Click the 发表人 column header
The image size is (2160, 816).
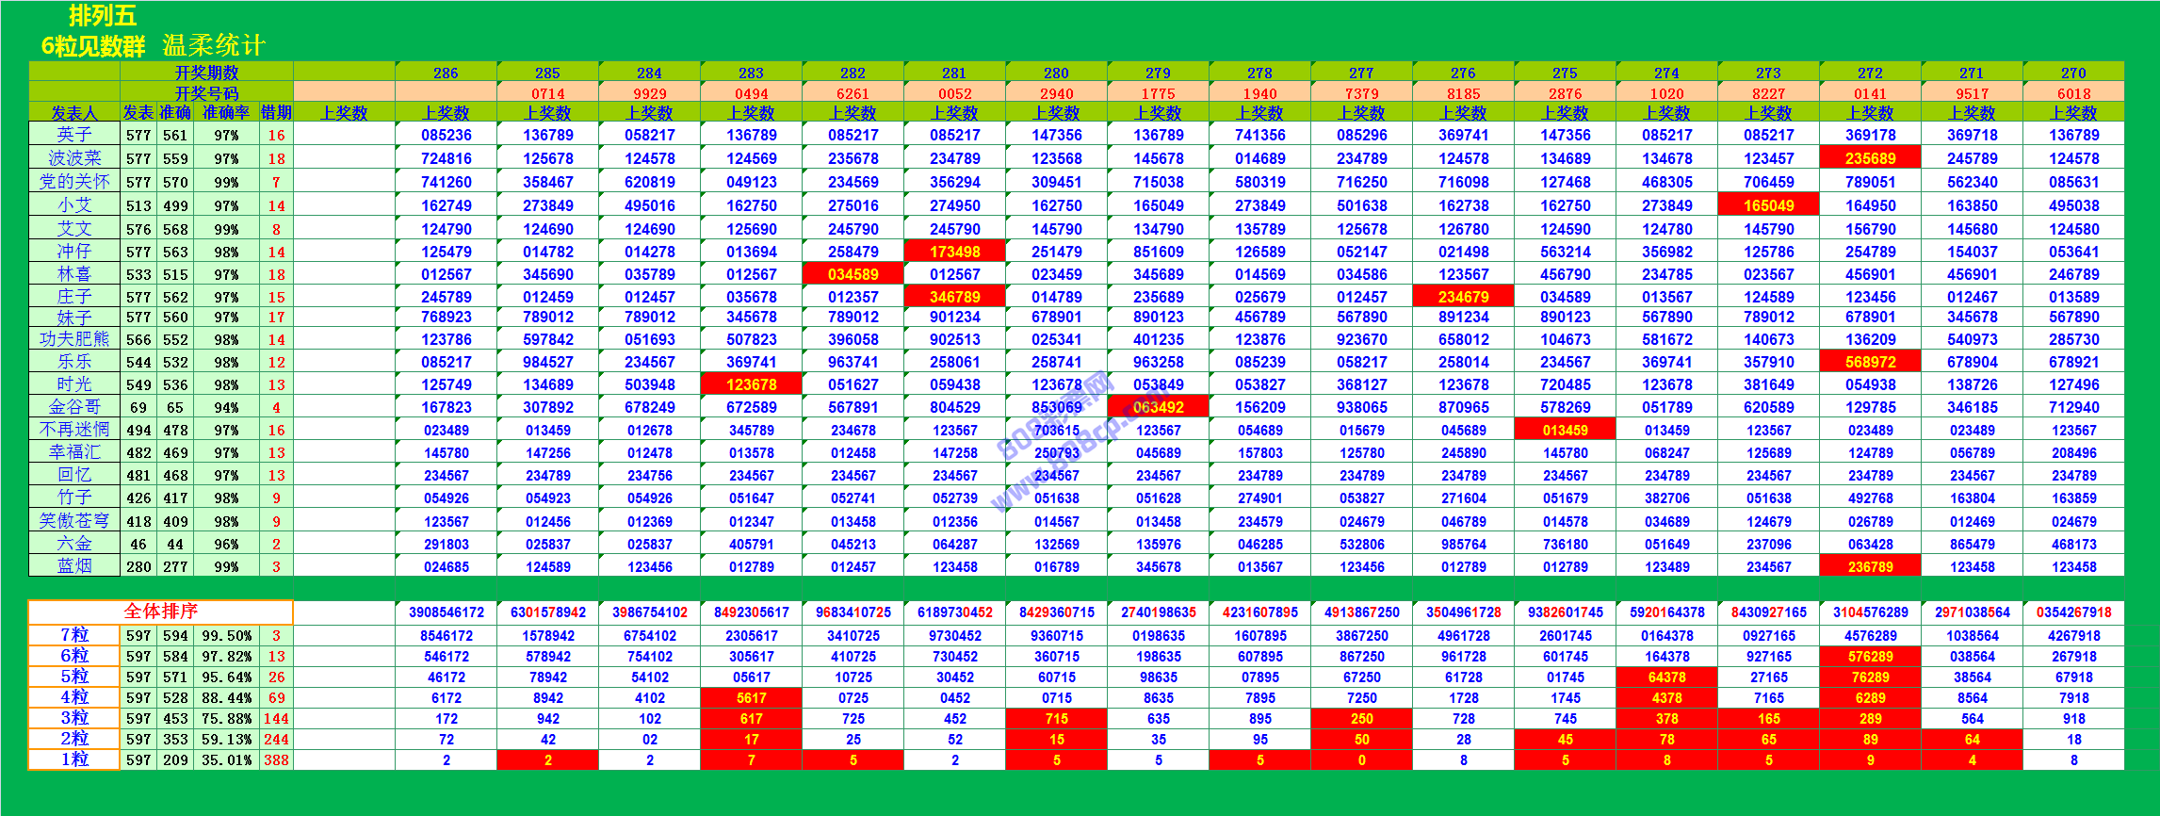coord(74,113)
